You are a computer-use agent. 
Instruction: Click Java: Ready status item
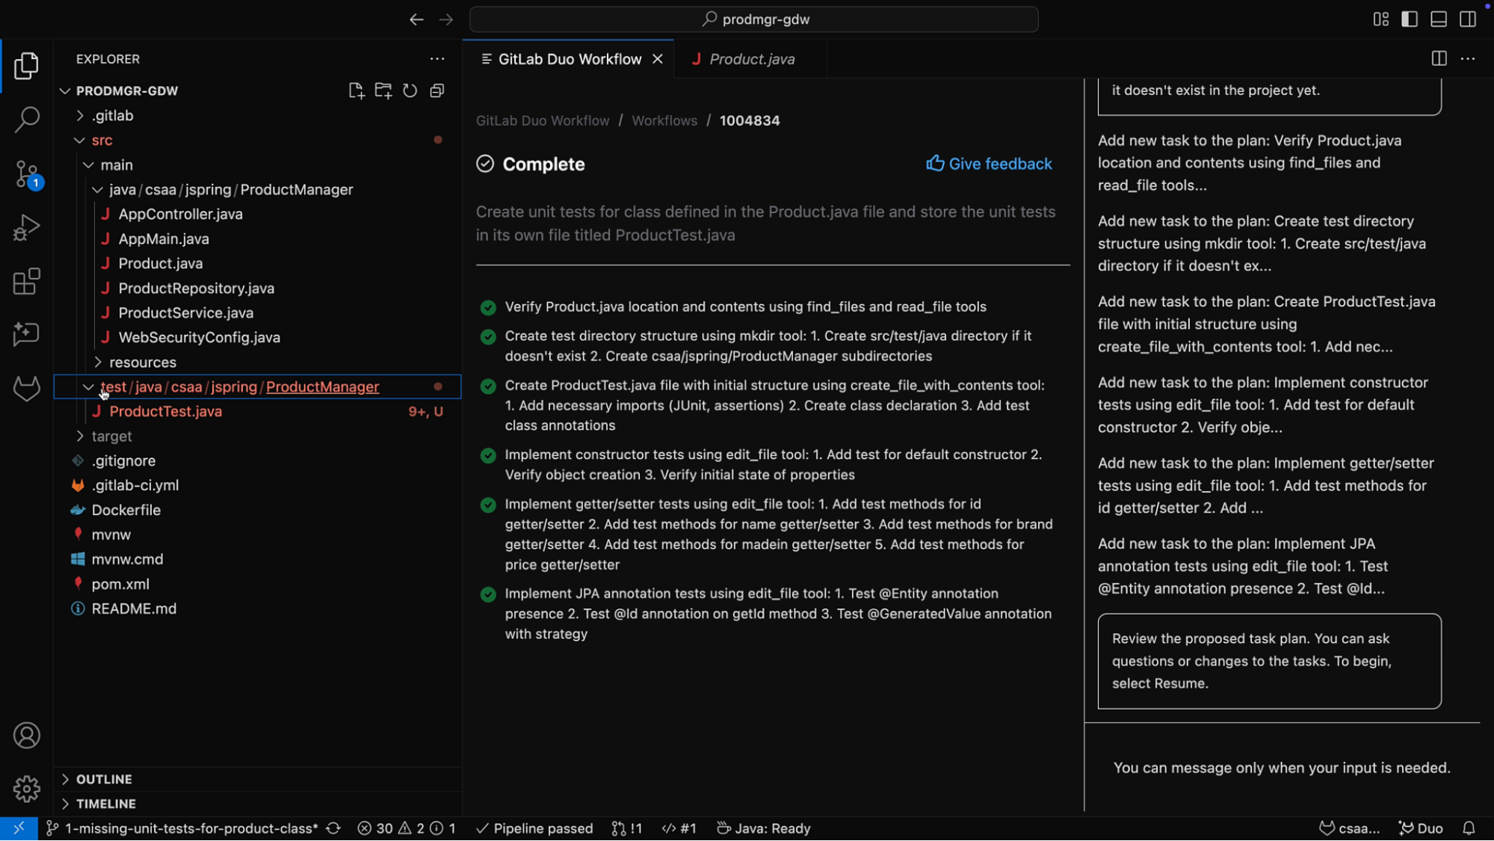click(x=764, y=828)
